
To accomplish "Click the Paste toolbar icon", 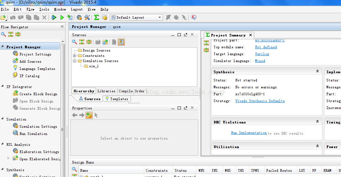I will pyautogui.click(x=36, y=17).
